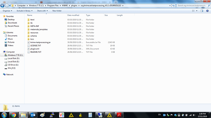Select the README.TXT file
The width and height of the screenshot is (211, 118).
[36, 52]
